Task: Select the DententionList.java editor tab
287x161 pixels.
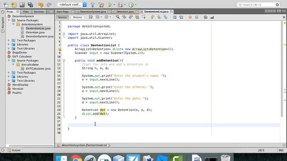Action: [x=156, y=12]
